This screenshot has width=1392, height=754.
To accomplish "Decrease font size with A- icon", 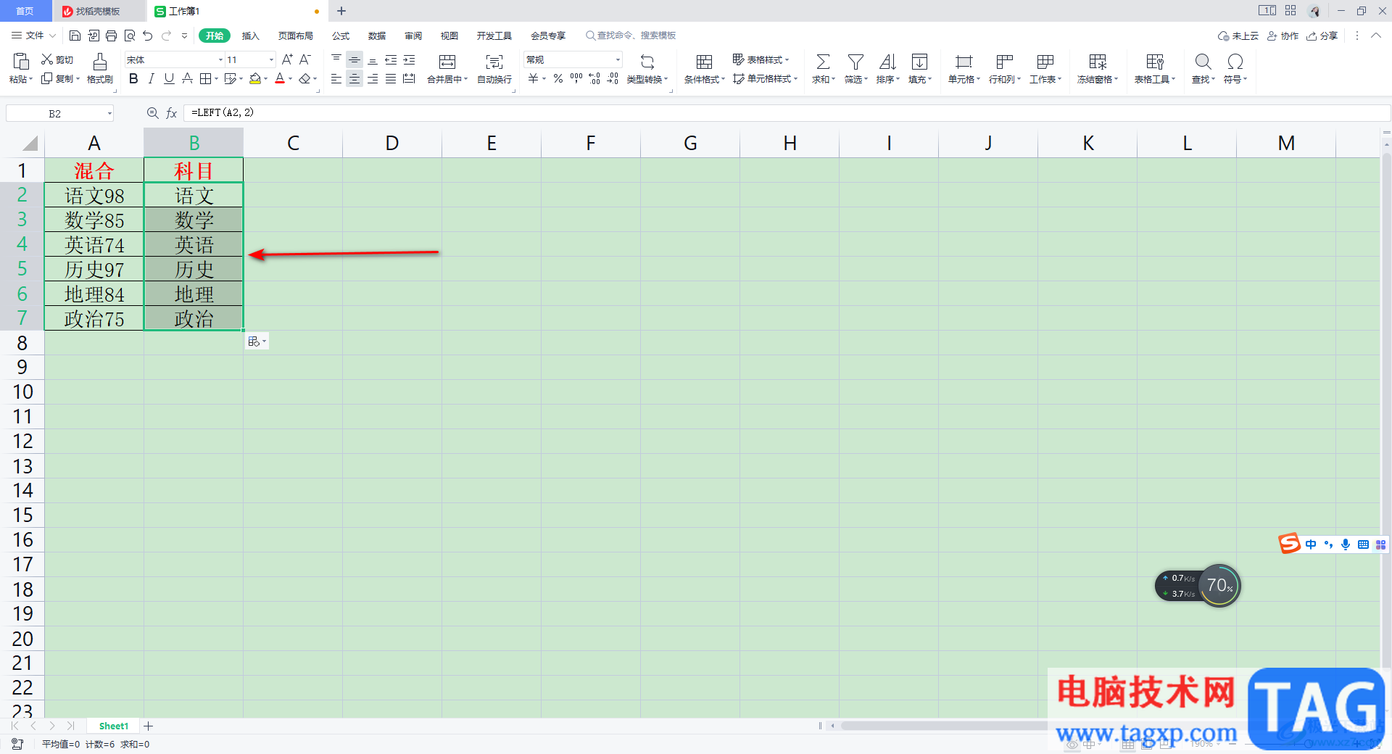I will 305,59.
